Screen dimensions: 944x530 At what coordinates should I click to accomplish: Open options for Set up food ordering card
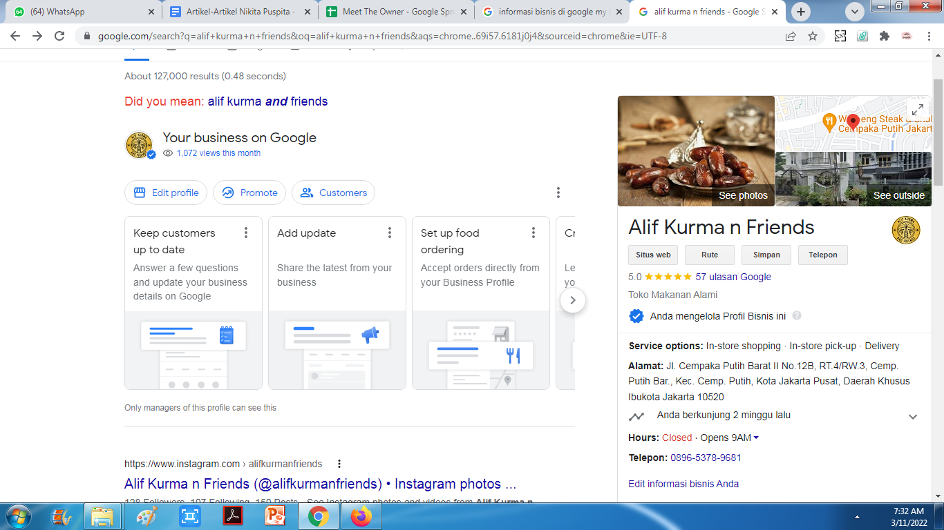click(x=534, y=233)
